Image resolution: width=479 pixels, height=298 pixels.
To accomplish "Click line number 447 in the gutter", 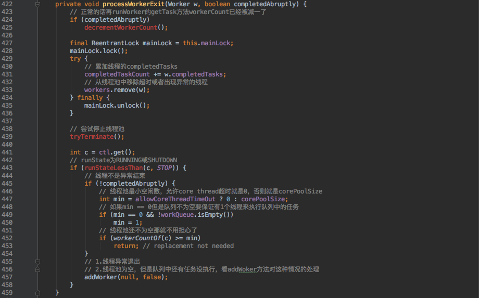I will click(7, 199).
